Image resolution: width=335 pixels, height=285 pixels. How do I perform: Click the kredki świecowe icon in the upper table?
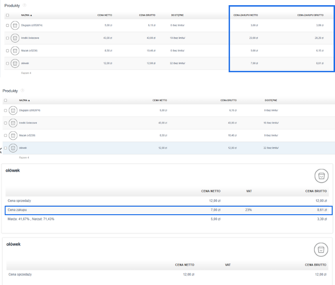tap(14, 38)
